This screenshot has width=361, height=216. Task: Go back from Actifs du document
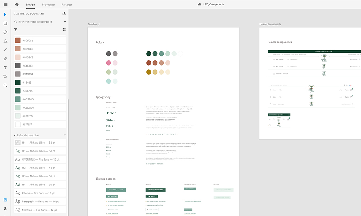(15, 14)
